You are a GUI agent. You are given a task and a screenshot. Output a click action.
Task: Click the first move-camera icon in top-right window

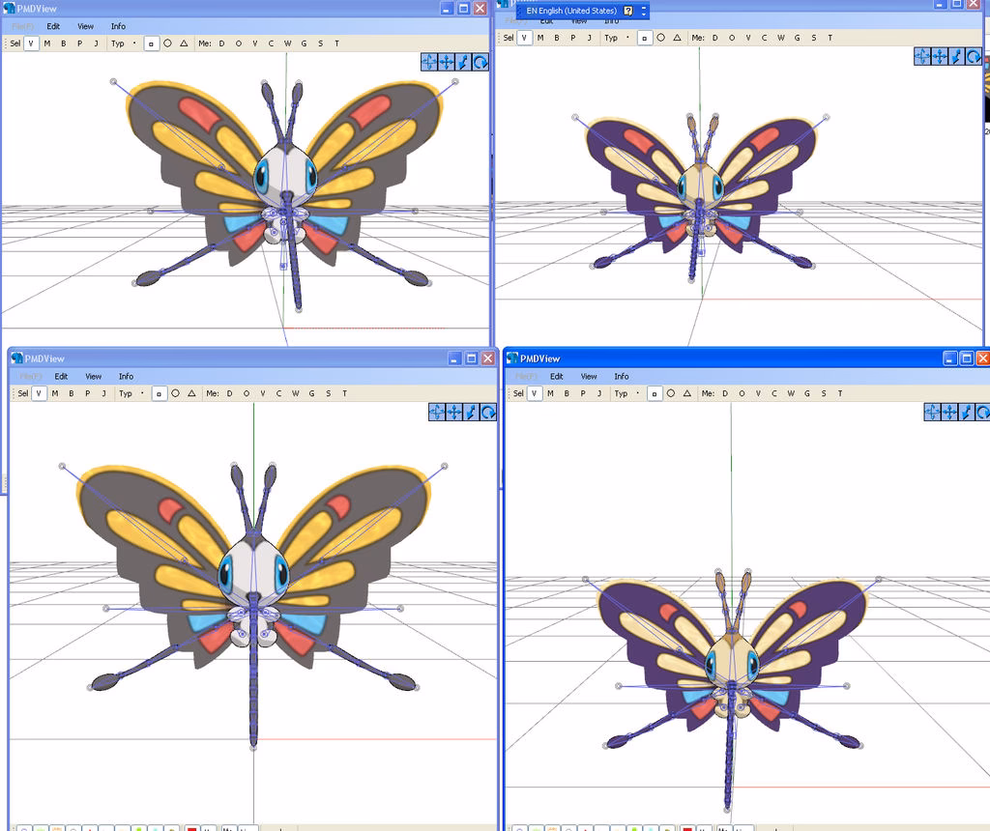coord(922,56)
